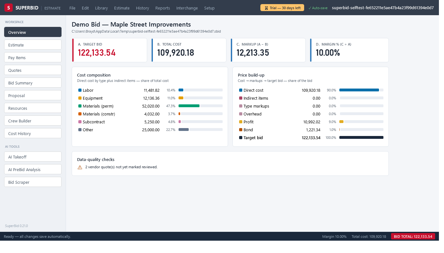444x253 pixels.
Task: Open the Estimate menu in top bar
Action: (122, 8)
